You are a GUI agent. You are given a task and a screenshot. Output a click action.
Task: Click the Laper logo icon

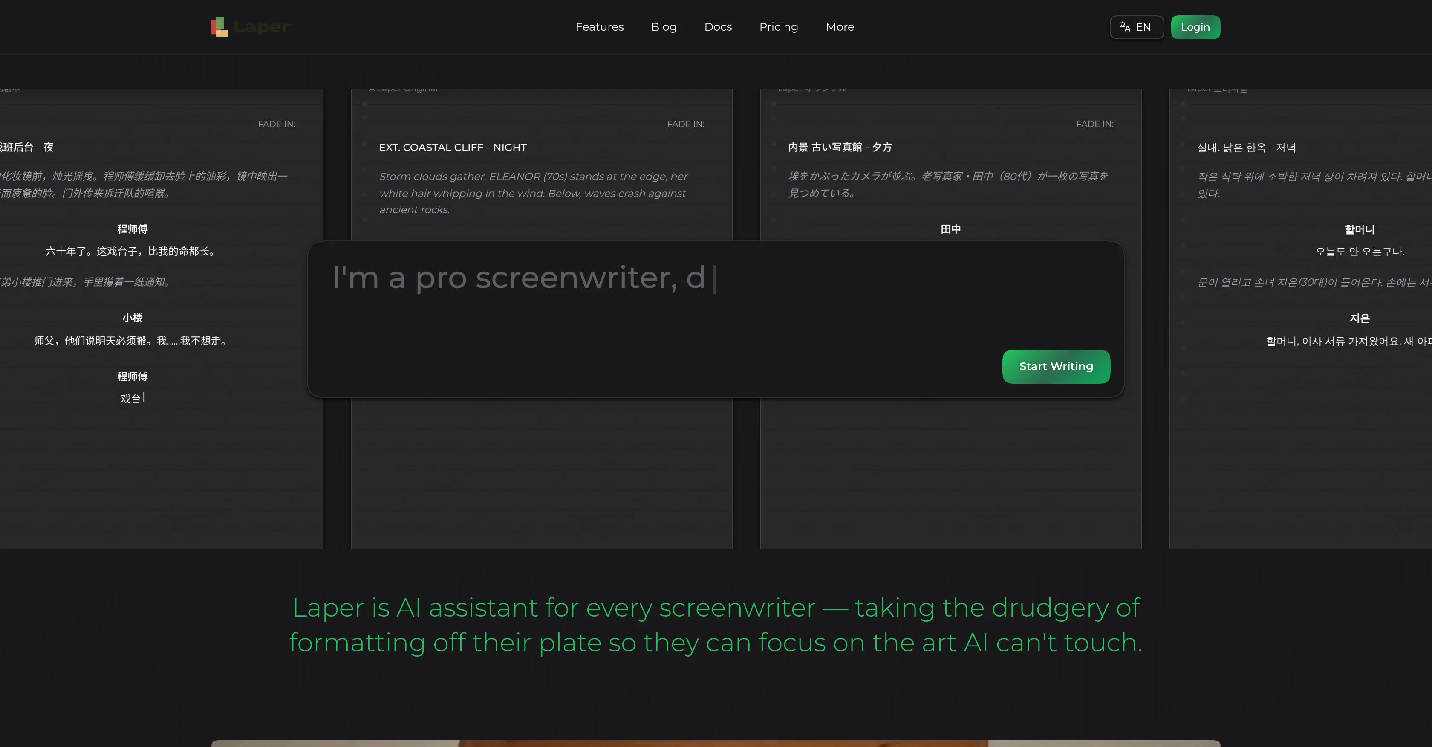tap(219, 27)
